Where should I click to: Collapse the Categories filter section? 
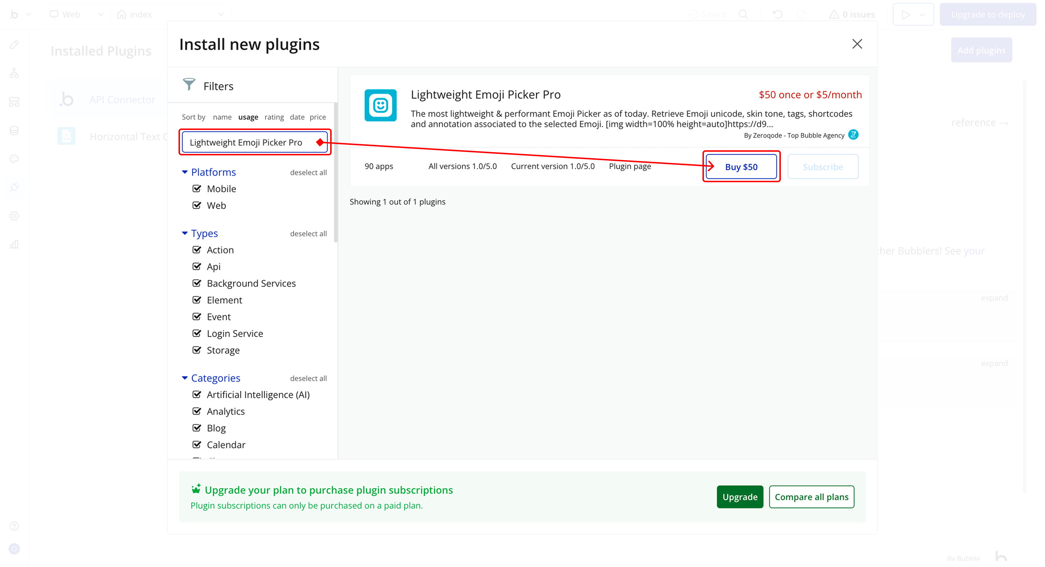[x=185, y=378]
